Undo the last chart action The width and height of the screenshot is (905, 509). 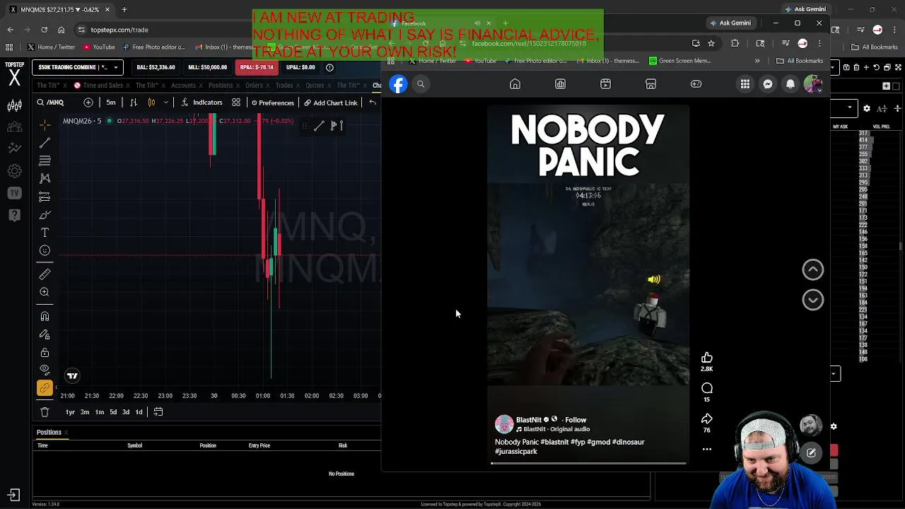(x=373, y=103)
